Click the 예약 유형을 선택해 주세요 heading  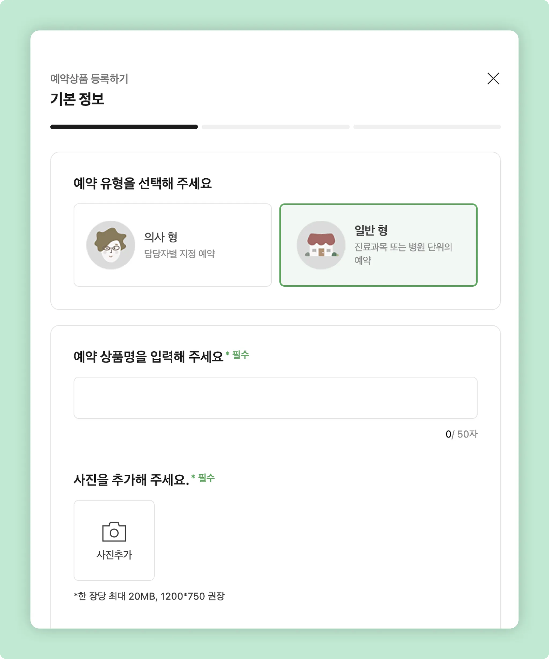coord(143,183)
